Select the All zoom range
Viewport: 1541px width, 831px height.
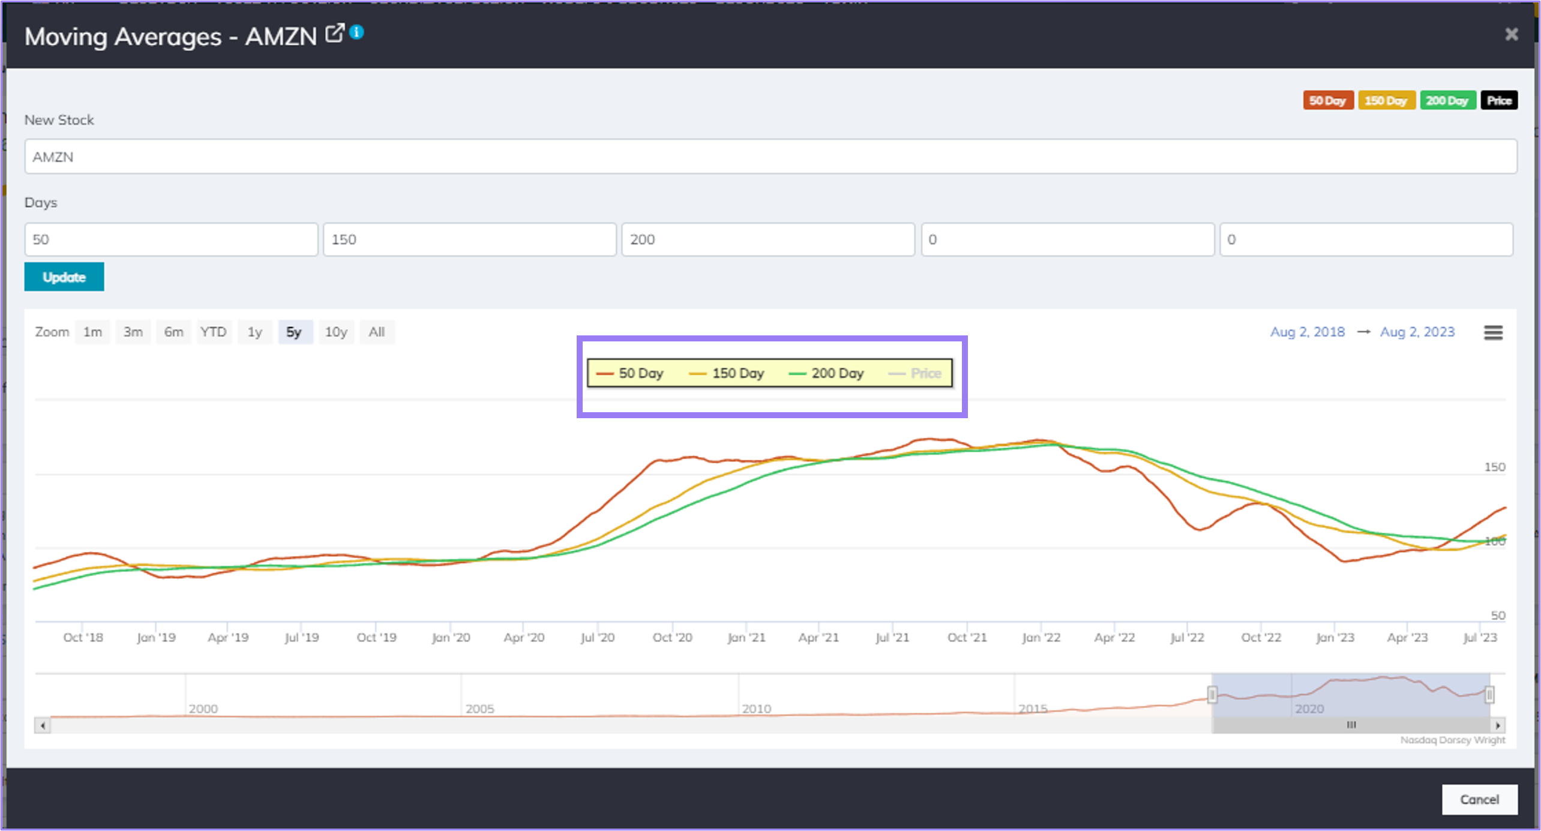pyautogui.click(x=377, y=332)
